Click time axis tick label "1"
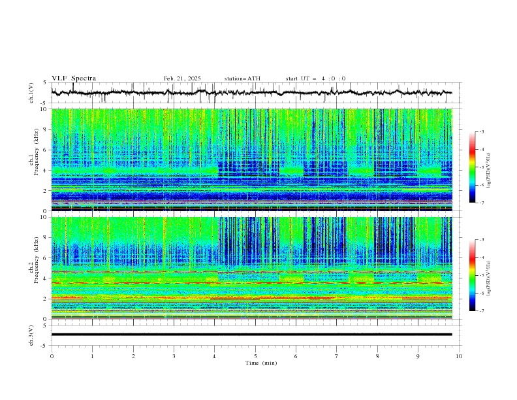517x400 pixels. pyautogui.click(x=92, y=356)
